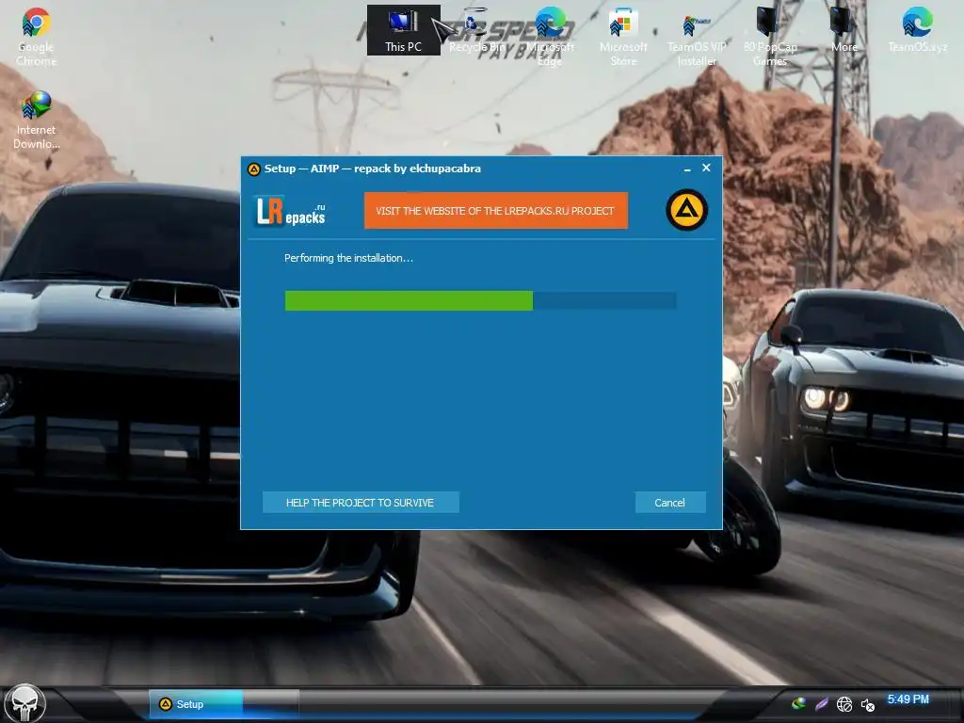Open the 80 PopCap Games folder

(770, 37)
